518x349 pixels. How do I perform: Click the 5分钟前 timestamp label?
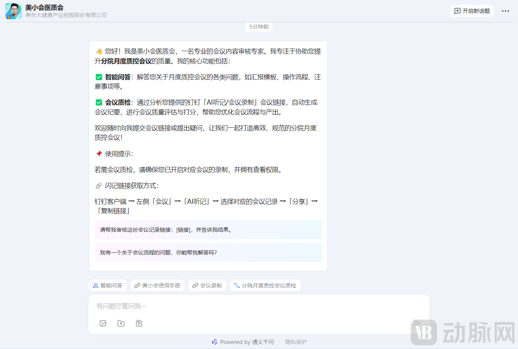(x=259, y=27)
